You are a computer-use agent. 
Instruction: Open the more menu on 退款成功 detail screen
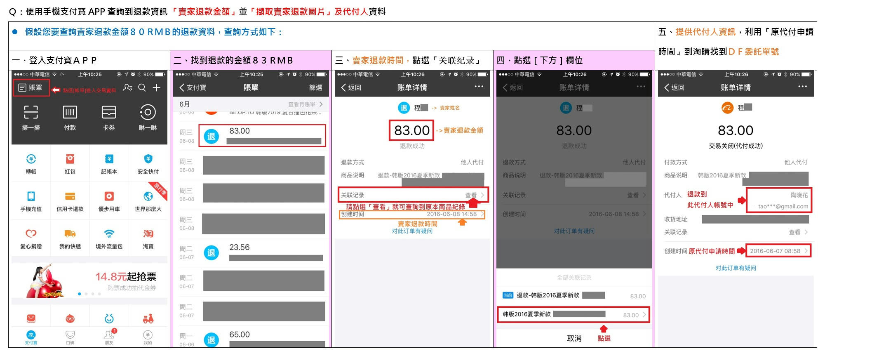pyautogui.click(x=479, y=86)
